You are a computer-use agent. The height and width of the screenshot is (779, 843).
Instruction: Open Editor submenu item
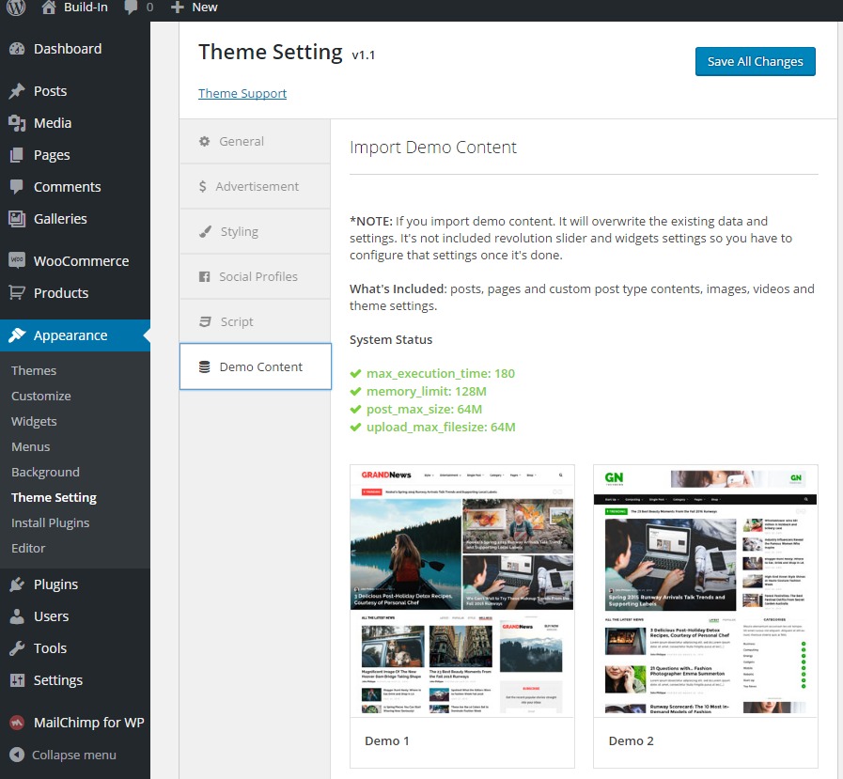[x=28, y=549]
